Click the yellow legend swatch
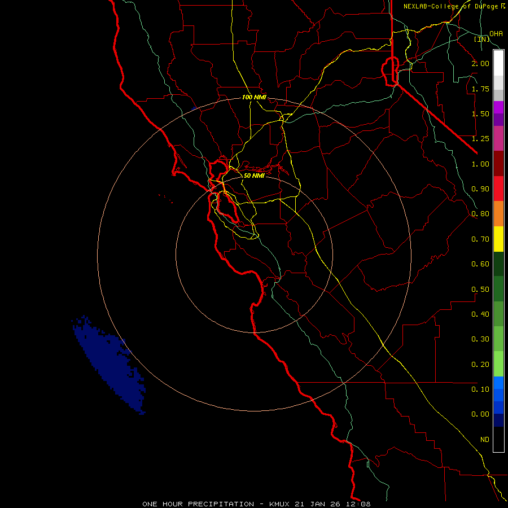508x508 pixels. 498,239
